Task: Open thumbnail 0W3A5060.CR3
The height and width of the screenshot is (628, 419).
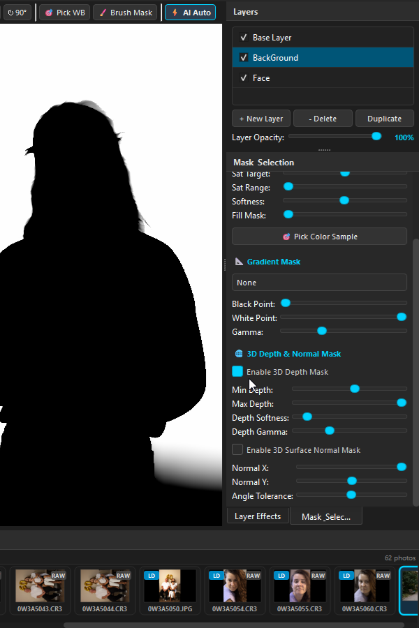Action: (365, 590)
